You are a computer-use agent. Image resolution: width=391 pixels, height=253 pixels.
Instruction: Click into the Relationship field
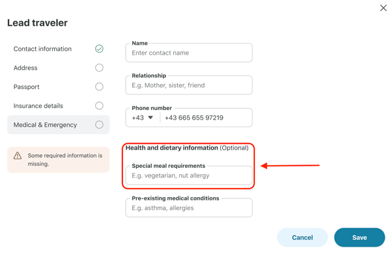tap(189, 85)
